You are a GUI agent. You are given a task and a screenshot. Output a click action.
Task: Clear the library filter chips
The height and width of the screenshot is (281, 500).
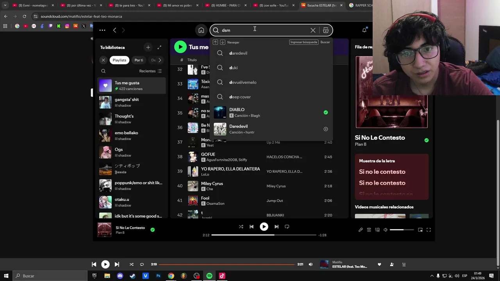click(103, 60)
